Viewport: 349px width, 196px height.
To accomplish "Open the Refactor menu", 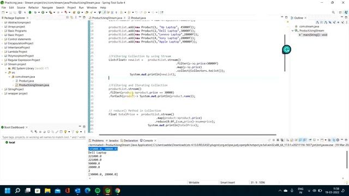I will point(34,8).
